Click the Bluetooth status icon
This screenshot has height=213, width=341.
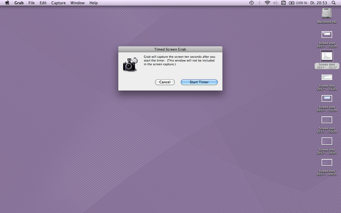coord(259,3)
